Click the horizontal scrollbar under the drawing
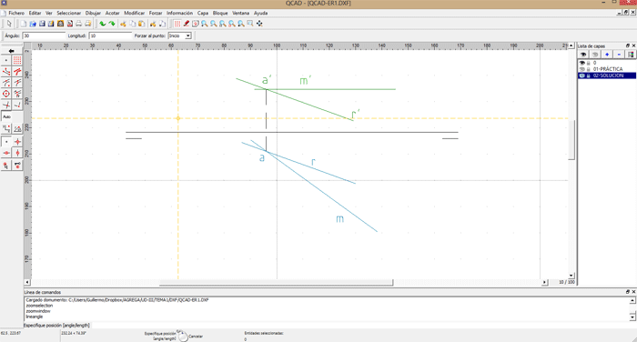 click(x=287, y=282)
